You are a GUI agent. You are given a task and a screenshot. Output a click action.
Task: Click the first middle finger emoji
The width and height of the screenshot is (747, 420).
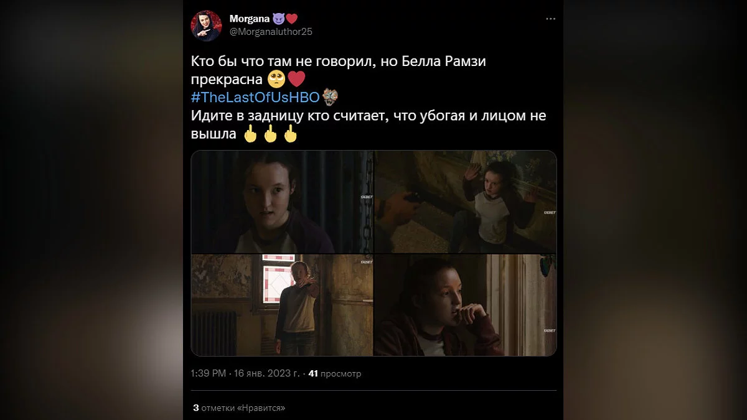[250, 134]
